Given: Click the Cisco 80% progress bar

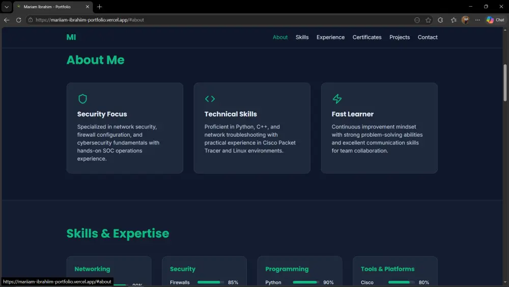Looking at the screenshot, I should (401, 282).
